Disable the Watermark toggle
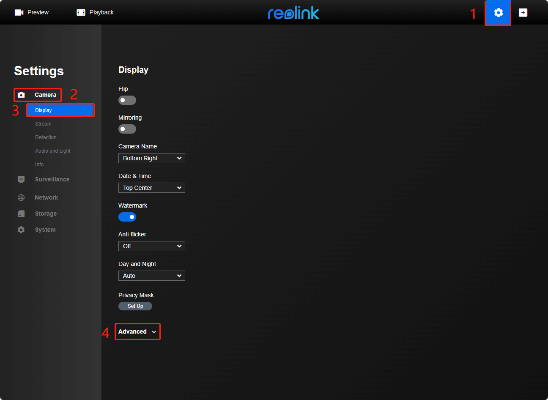The height and width of the screenshot is (400, 548). [127, 217]
